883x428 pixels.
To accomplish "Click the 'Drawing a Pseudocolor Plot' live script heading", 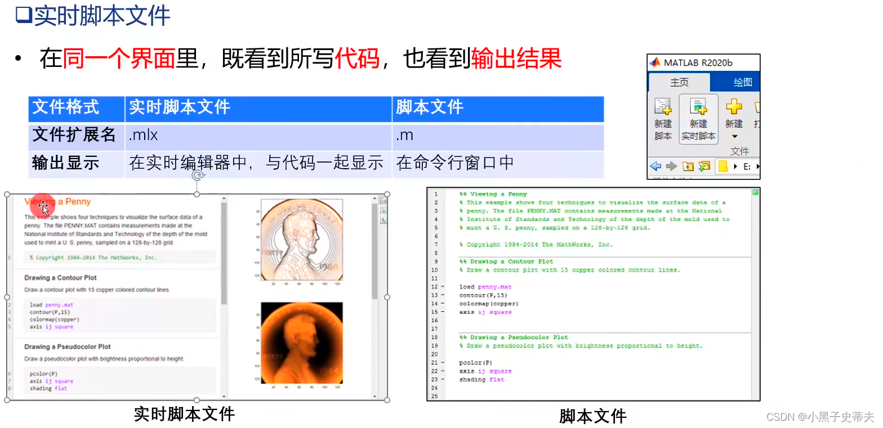I will coord(68,347).
